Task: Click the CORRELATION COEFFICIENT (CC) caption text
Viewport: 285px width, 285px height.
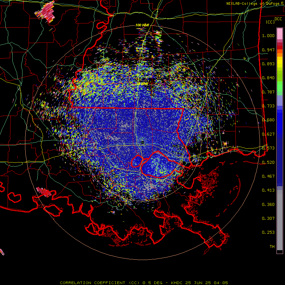Action: [x=100, y=283]
